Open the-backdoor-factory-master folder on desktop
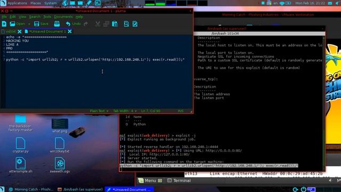The image size is (341, 192). [x=20, y=123]
